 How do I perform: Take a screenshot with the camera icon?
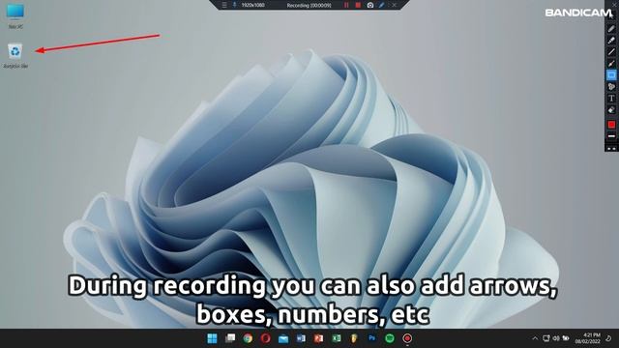(x=369, y=5)
